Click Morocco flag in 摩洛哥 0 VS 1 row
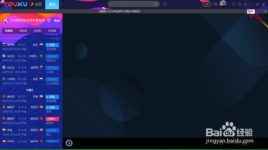 pyautogui.click(x=4, y=96)
